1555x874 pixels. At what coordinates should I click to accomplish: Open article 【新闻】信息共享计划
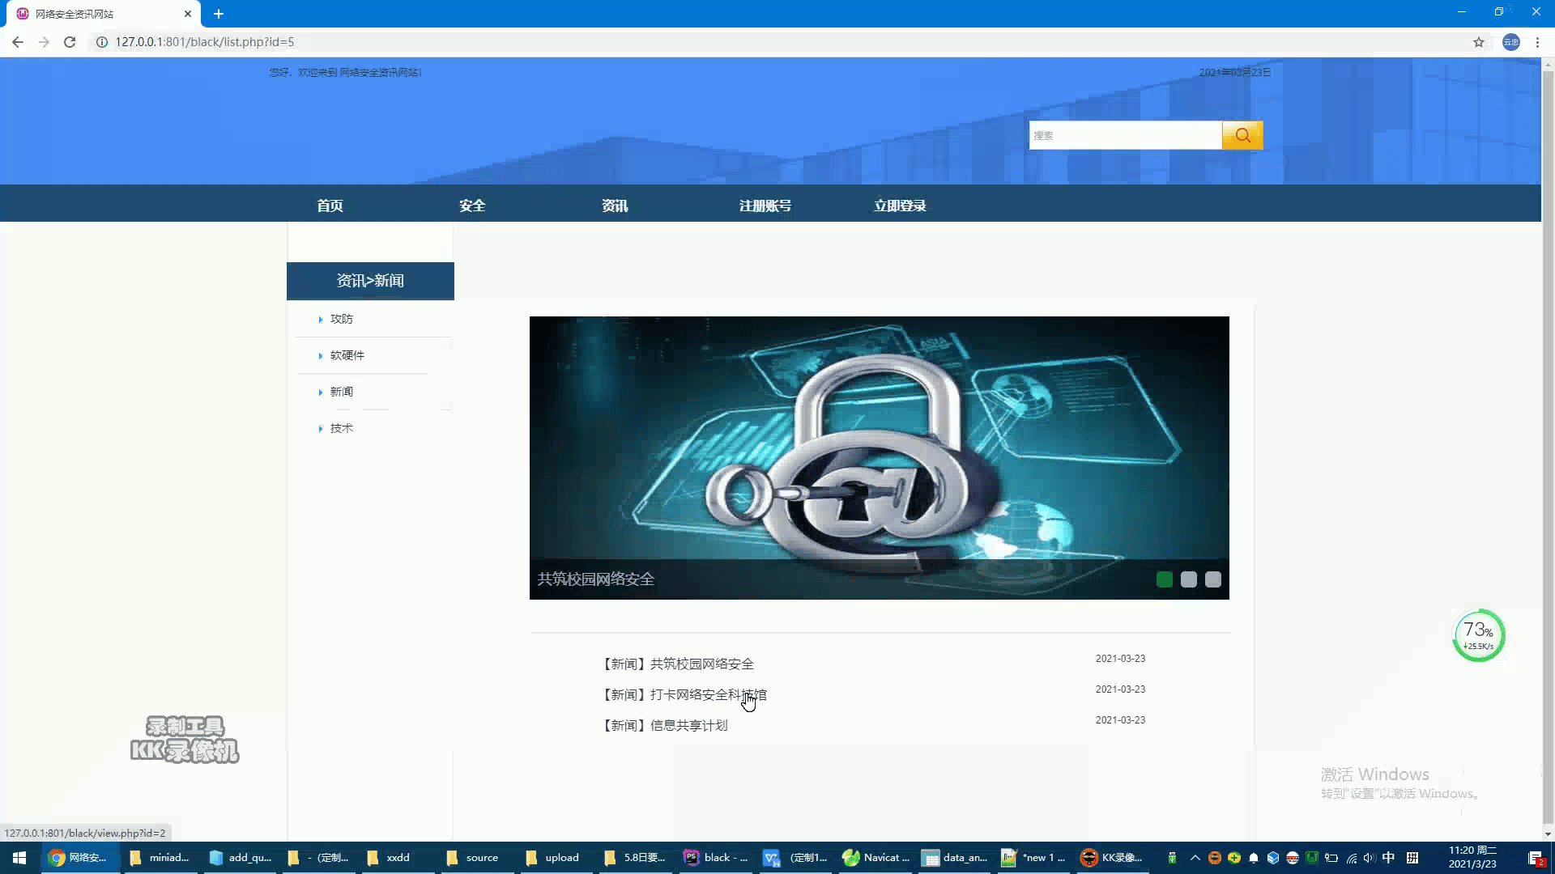click(x=665, y=725)
